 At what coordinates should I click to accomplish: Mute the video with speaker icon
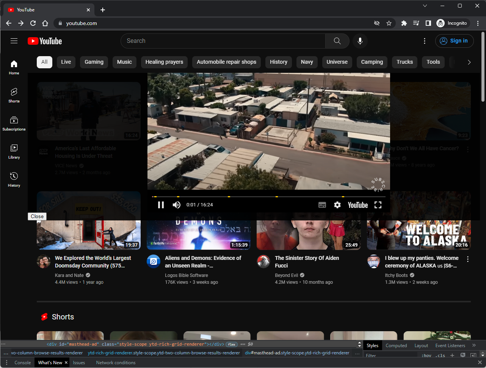coord(177,205)
